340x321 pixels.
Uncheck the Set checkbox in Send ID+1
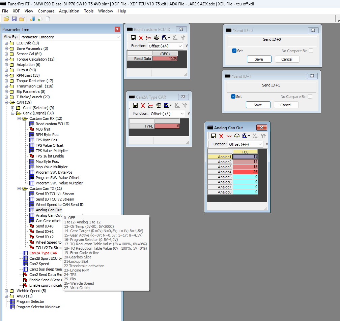pyautogui.click(x=233, y=97)
